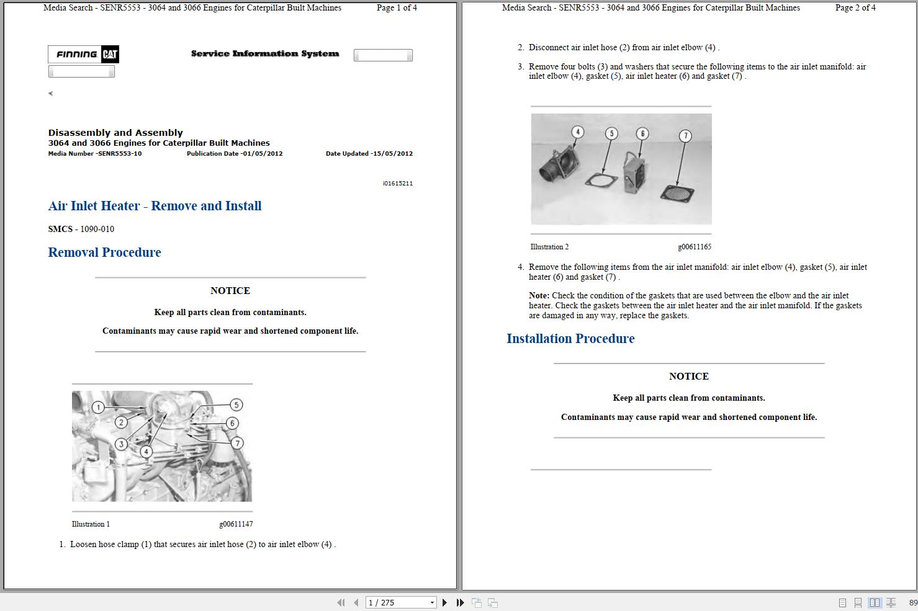This screenshot has width=918, height=611.
Task: Go back one page with the previous-page icon
Action: coord(356,602)
